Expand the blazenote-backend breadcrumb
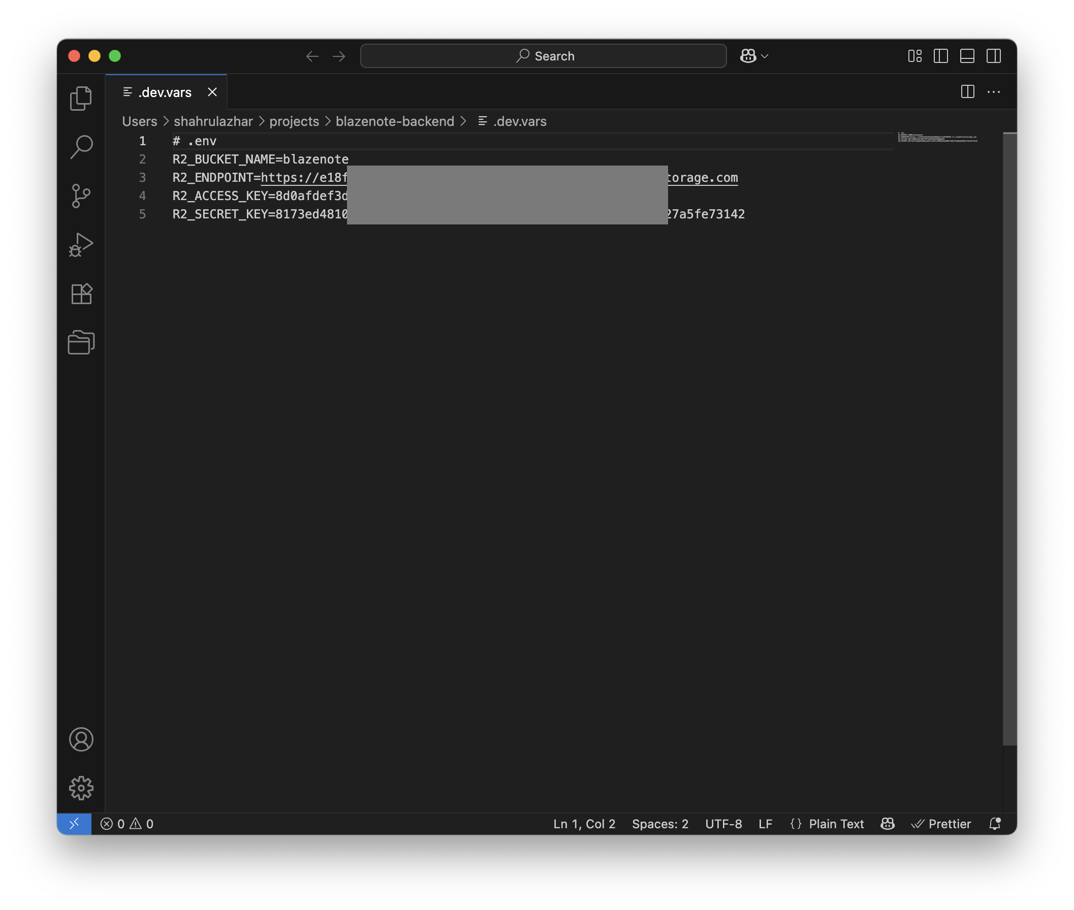 coord(394,121)
